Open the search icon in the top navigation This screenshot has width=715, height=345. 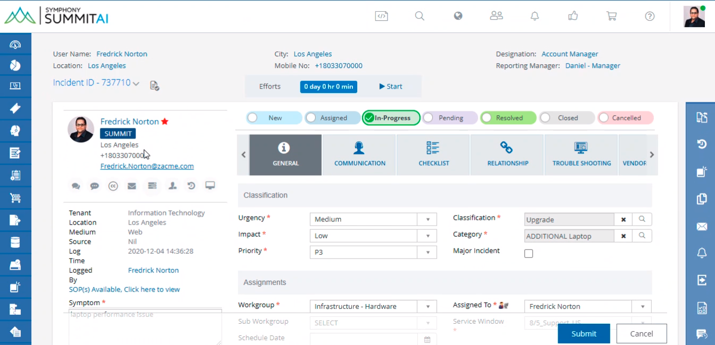pyautogui.click(x=419, y=16)
